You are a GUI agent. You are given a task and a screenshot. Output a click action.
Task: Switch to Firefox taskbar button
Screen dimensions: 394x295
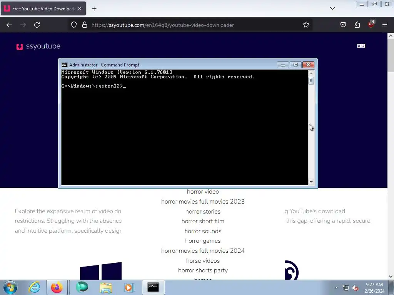(x=57, y=287)
